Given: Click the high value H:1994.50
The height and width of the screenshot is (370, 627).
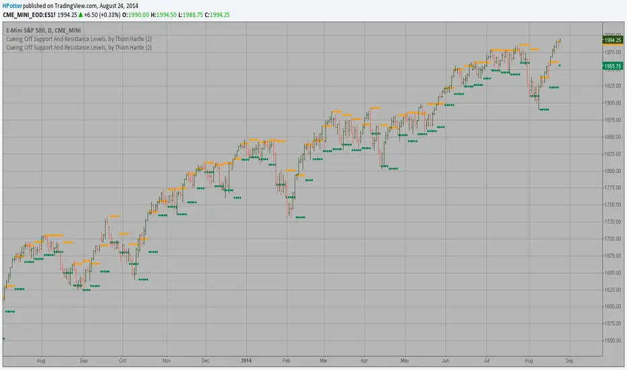Looking at the screenshot, I should coord(163,15).
